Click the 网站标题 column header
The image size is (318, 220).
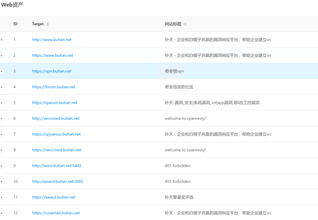tap(173, 24)
